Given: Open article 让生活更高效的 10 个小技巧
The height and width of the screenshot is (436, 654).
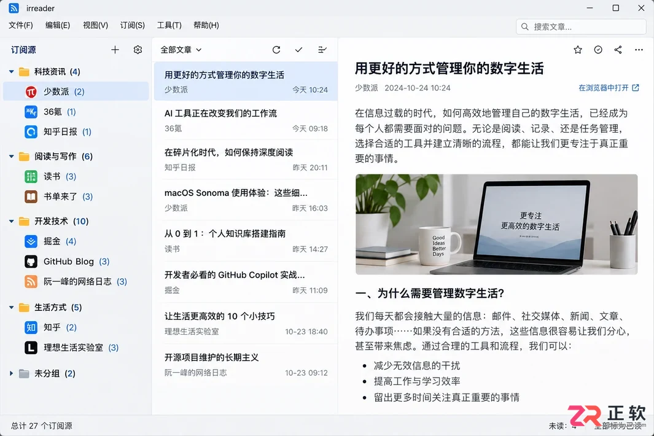Looking at the screenshot, I should [246, 324].
